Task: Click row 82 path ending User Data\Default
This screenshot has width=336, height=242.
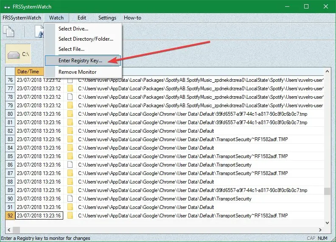Action: pyautogui.click(x=146, y=131)
